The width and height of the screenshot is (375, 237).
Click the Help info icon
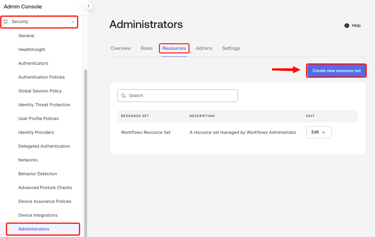click(347, 26)
